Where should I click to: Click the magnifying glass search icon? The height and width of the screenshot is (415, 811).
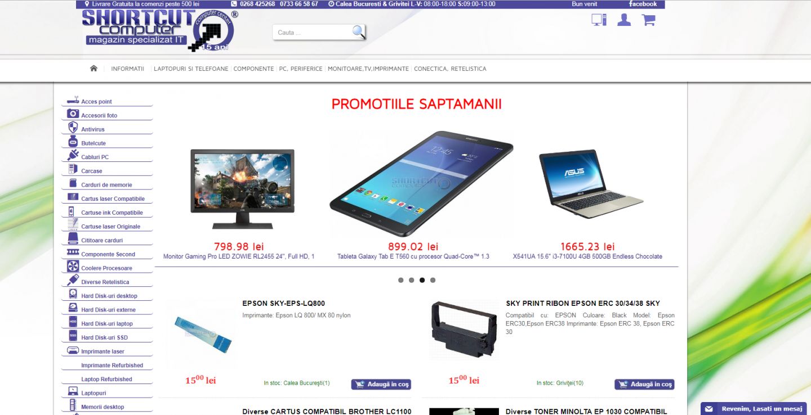click(x=359, y=31)
